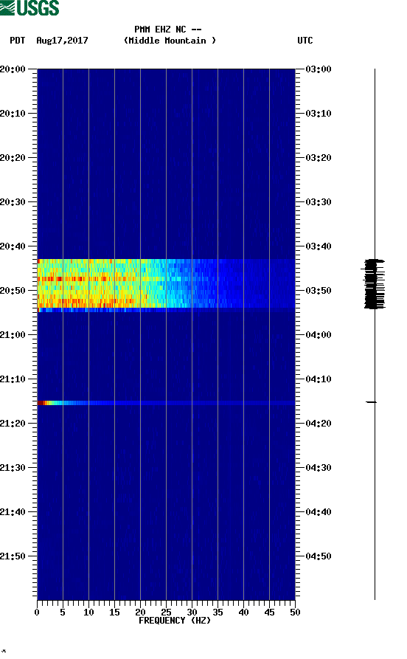Click the 'FREQUENCY (HZ)' axis title
Image resolution: width=407 pixels, height=659 pixels.
point(175,621)
